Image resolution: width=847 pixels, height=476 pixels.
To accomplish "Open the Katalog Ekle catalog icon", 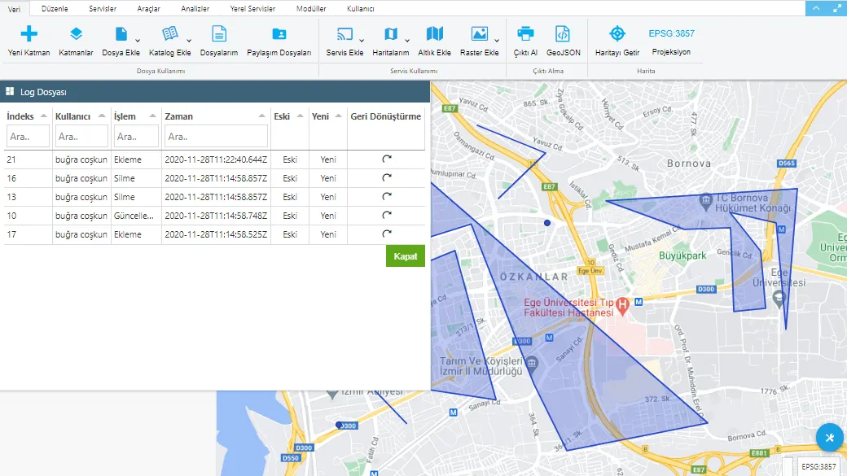I will click(170, 34).
